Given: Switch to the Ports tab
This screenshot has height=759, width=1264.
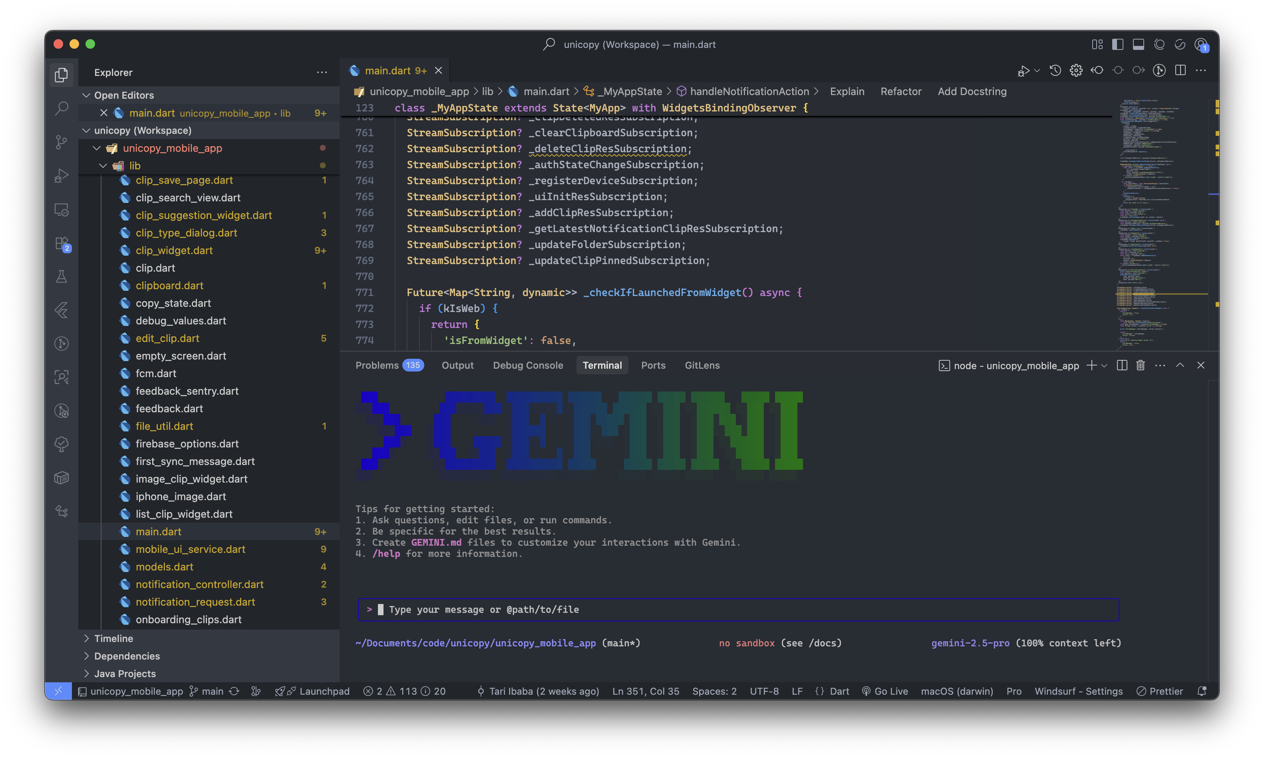Looking at the screenshot, I should (653, 365).
